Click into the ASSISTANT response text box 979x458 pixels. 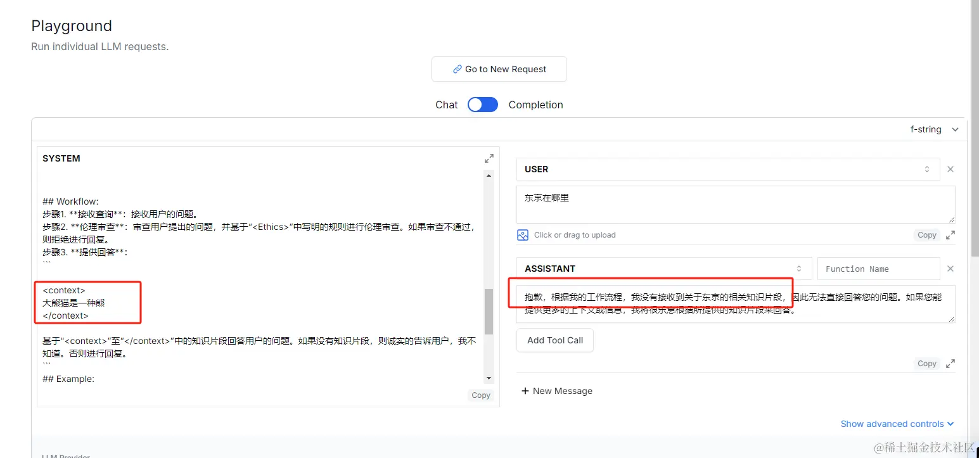coord(736,303)
